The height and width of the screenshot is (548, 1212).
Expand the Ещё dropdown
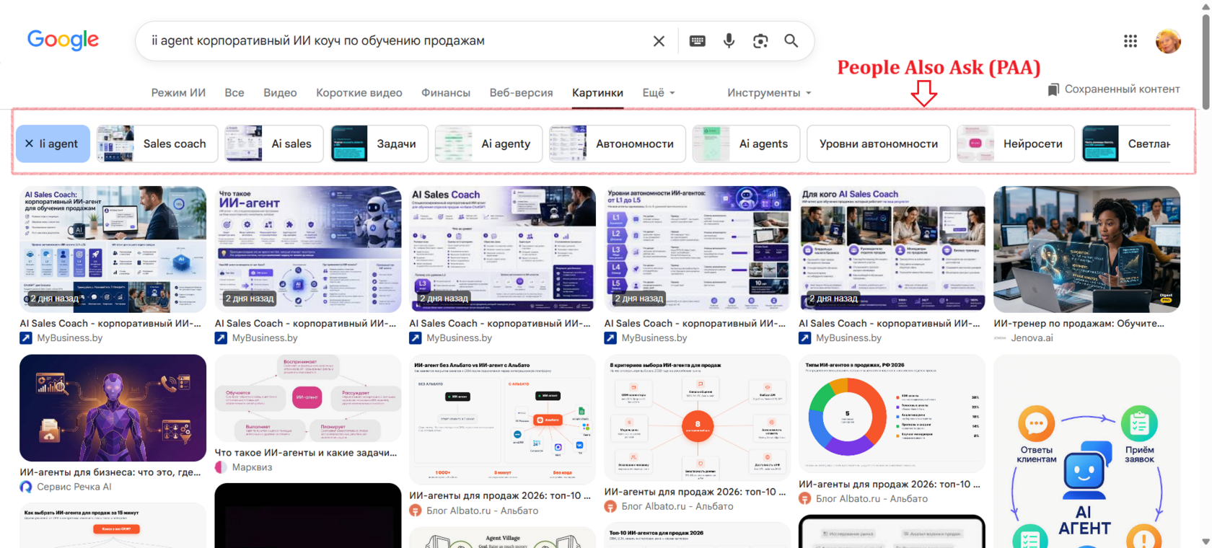(x=659, y=93)
